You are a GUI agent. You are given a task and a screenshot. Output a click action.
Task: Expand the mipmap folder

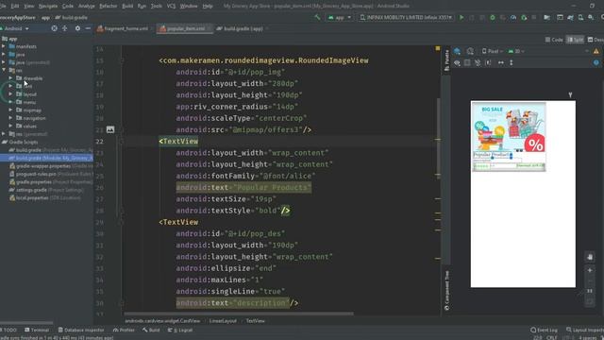coord(10,110)
